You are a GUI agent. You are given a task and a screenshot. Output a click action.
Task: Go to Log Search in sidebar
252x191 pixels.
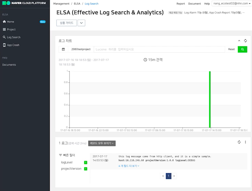click(x=14, y=37)
